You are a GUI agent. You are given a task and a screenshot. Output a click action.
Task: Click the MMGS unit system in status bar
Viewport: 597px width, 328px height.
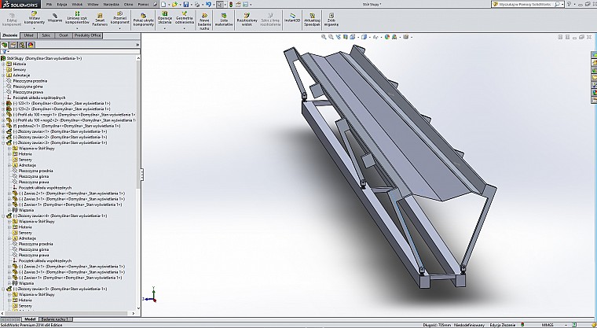coord(548,325)
